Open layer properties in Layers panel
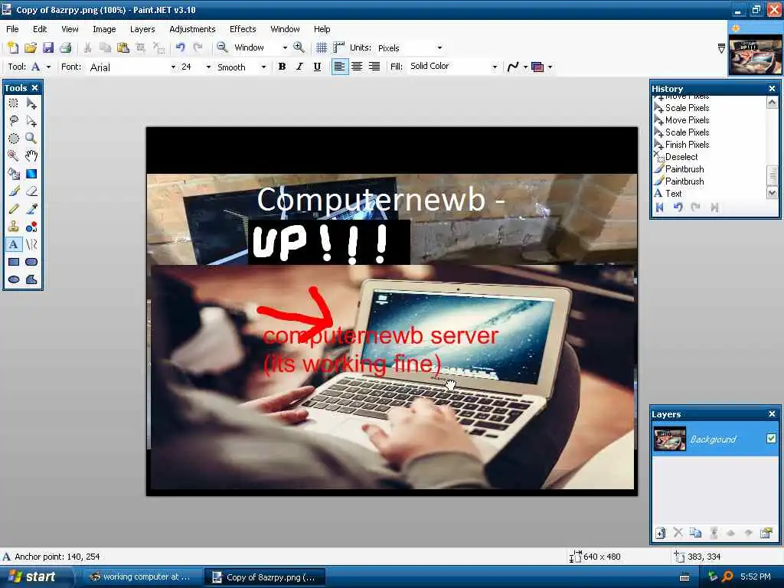The width and height of the screenshot is (784, 588). point(766,533)
